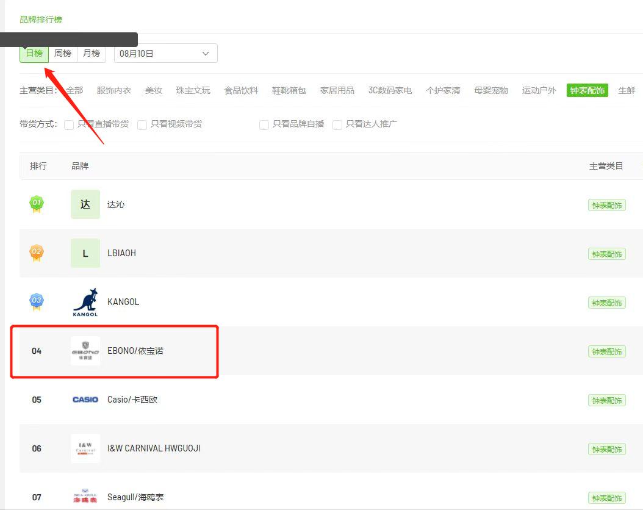The width and height of the screenshot is (643, 510).
Task: Select 鞋靴箱包 category filter
Action: 289,90
